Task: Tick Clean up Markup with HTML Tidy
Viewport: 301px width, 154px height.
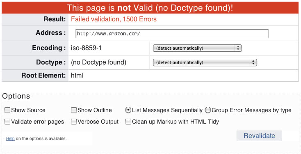Action: point(128,122)
